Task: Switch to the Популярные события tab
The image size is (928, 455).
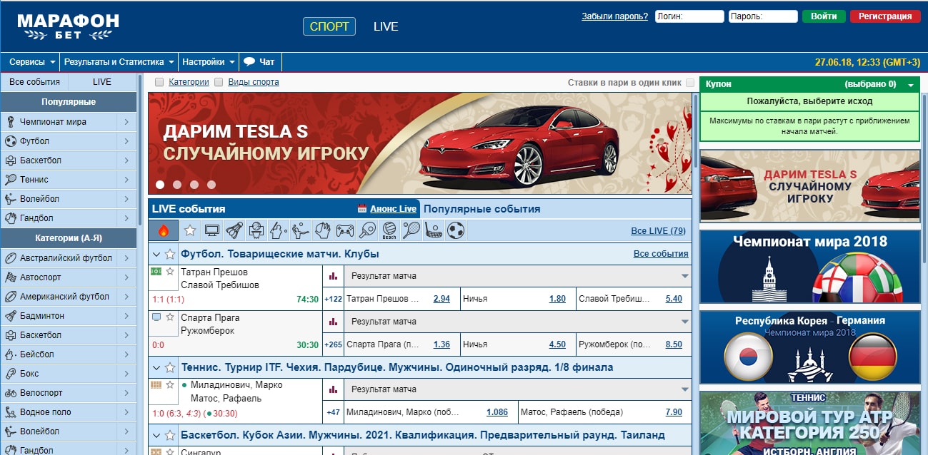Action: coord(482,209)
